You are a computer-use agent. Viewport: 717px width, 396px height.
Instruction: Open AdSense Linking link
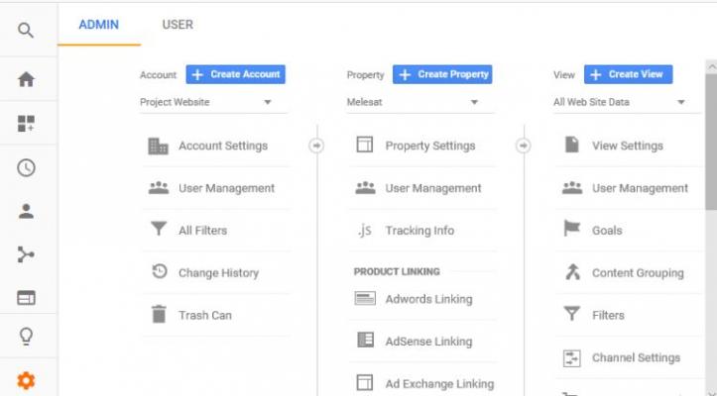click(x=429, y=342)
